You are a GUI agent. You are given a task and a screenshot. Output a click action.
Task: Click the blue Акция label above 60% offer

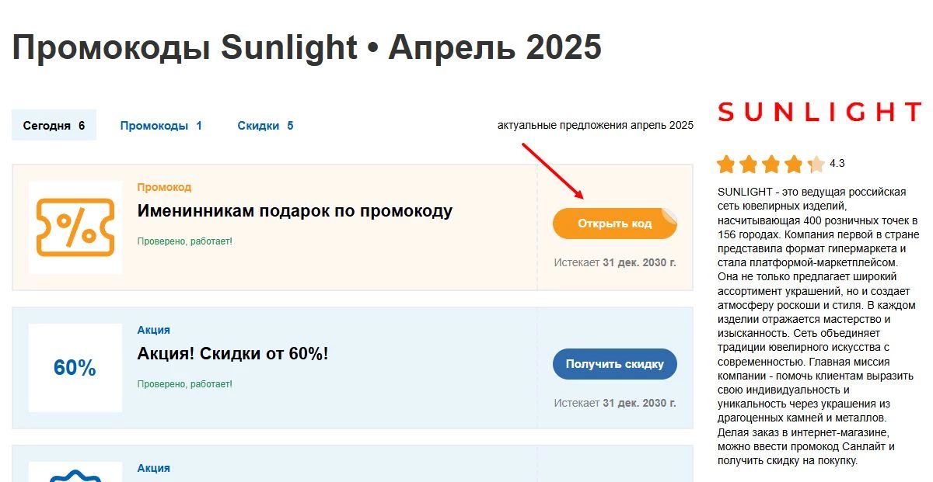click(x=153, y=330)
